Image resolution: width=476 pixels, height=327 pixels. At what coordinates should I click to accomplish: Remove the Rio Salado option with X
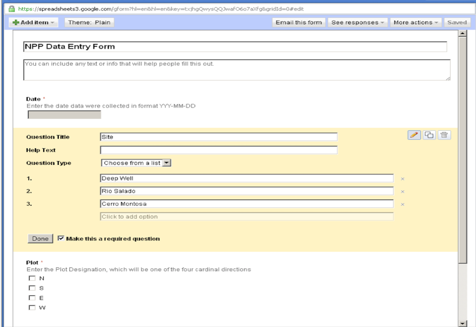tap(403, 192)
